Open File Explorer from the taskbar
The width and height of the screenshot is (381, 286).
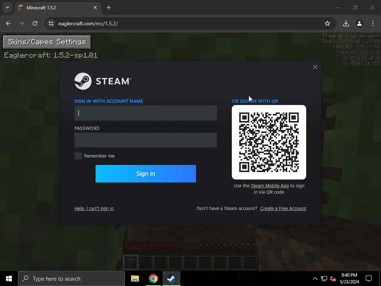coord(135,279)
